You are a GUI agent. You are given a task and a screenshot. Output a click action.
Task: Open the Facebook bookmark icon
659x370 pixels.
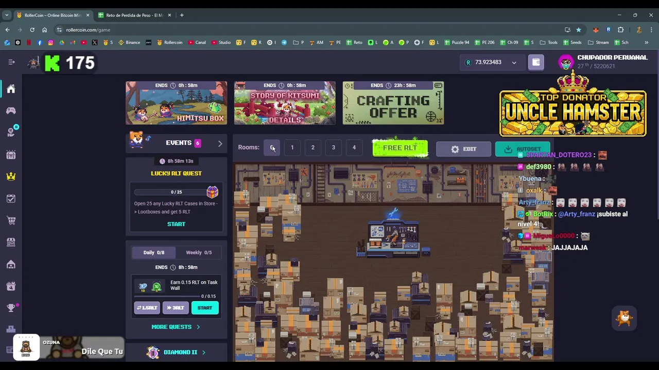(x=40, y=42)
